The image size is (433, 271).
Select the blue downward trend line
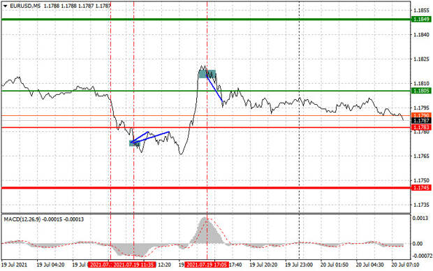(214, 88)
